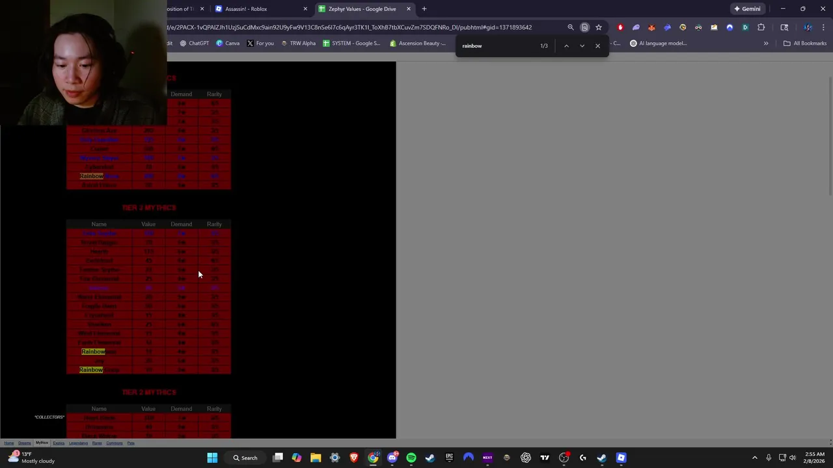Bookmark this page with the star icon
833x468 pixels.
coord(599,27)
